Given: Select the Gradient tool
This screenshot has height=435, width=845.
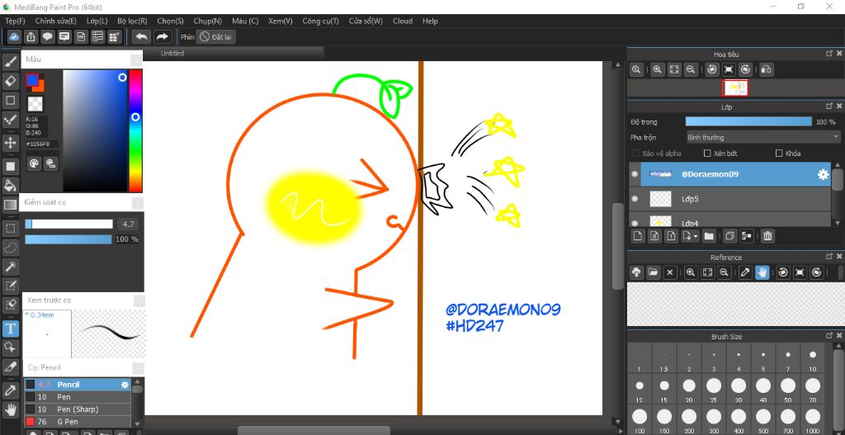Looking at the screenshot, I should [x=10, y=205].
